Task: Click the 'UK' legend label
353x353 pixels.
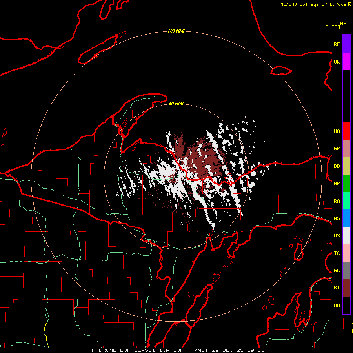Action: (337, 62)
